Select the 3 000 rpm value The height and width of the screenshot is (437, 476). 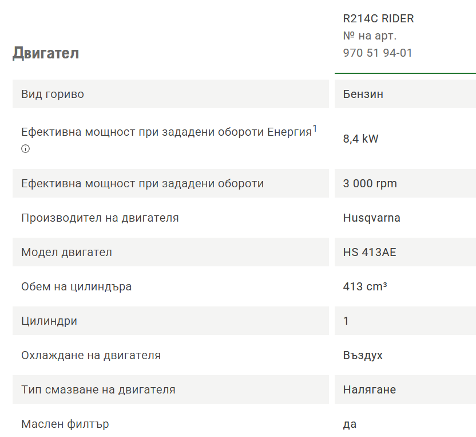[x=370, y=183]
